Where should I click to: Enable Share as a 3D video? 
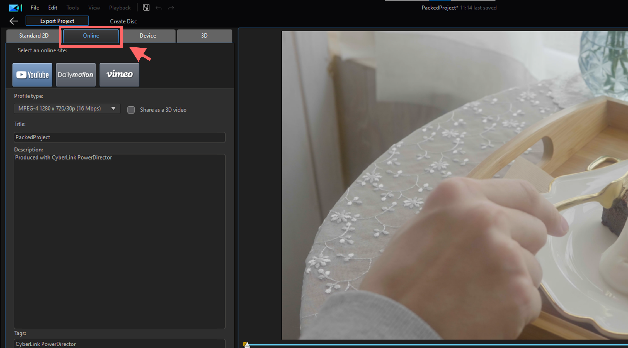pyautogui.click(x=131, y=110)
